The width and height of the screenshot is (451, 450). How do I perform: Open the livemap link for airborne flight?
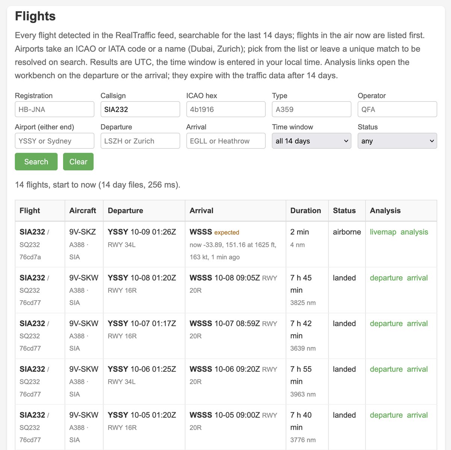[383, 232]
